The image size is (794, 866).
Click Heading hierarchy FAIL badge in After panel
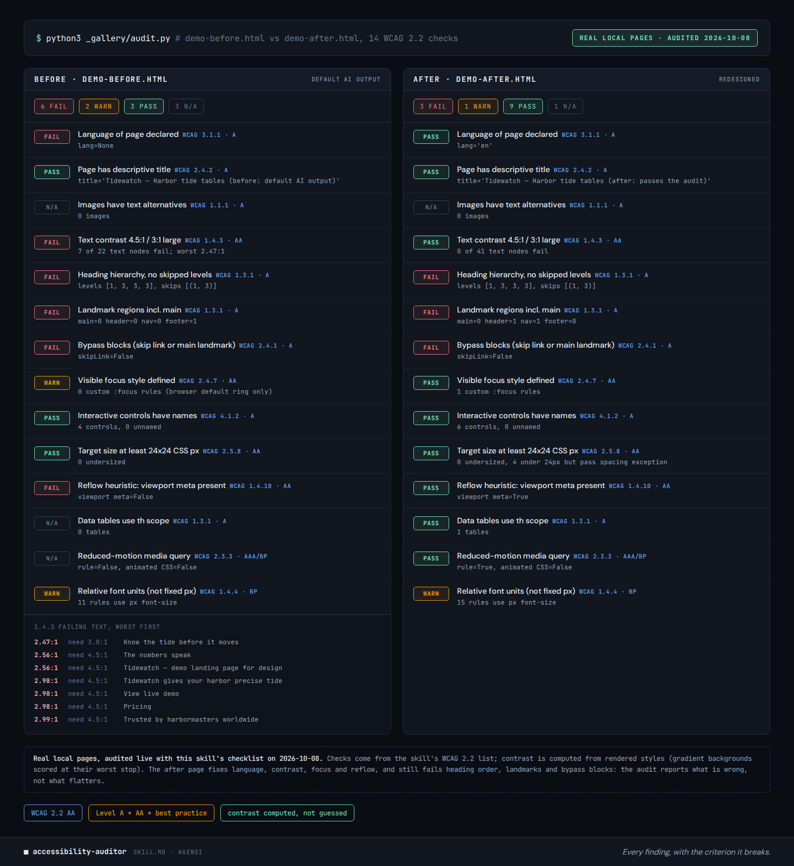coord(431,277)
